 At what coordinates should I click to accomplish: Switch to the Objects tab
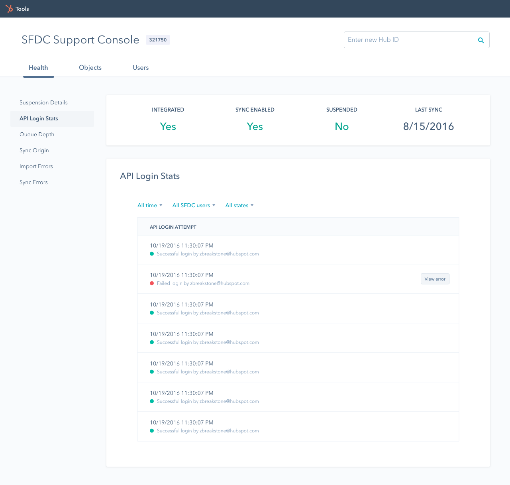[90, 68]
